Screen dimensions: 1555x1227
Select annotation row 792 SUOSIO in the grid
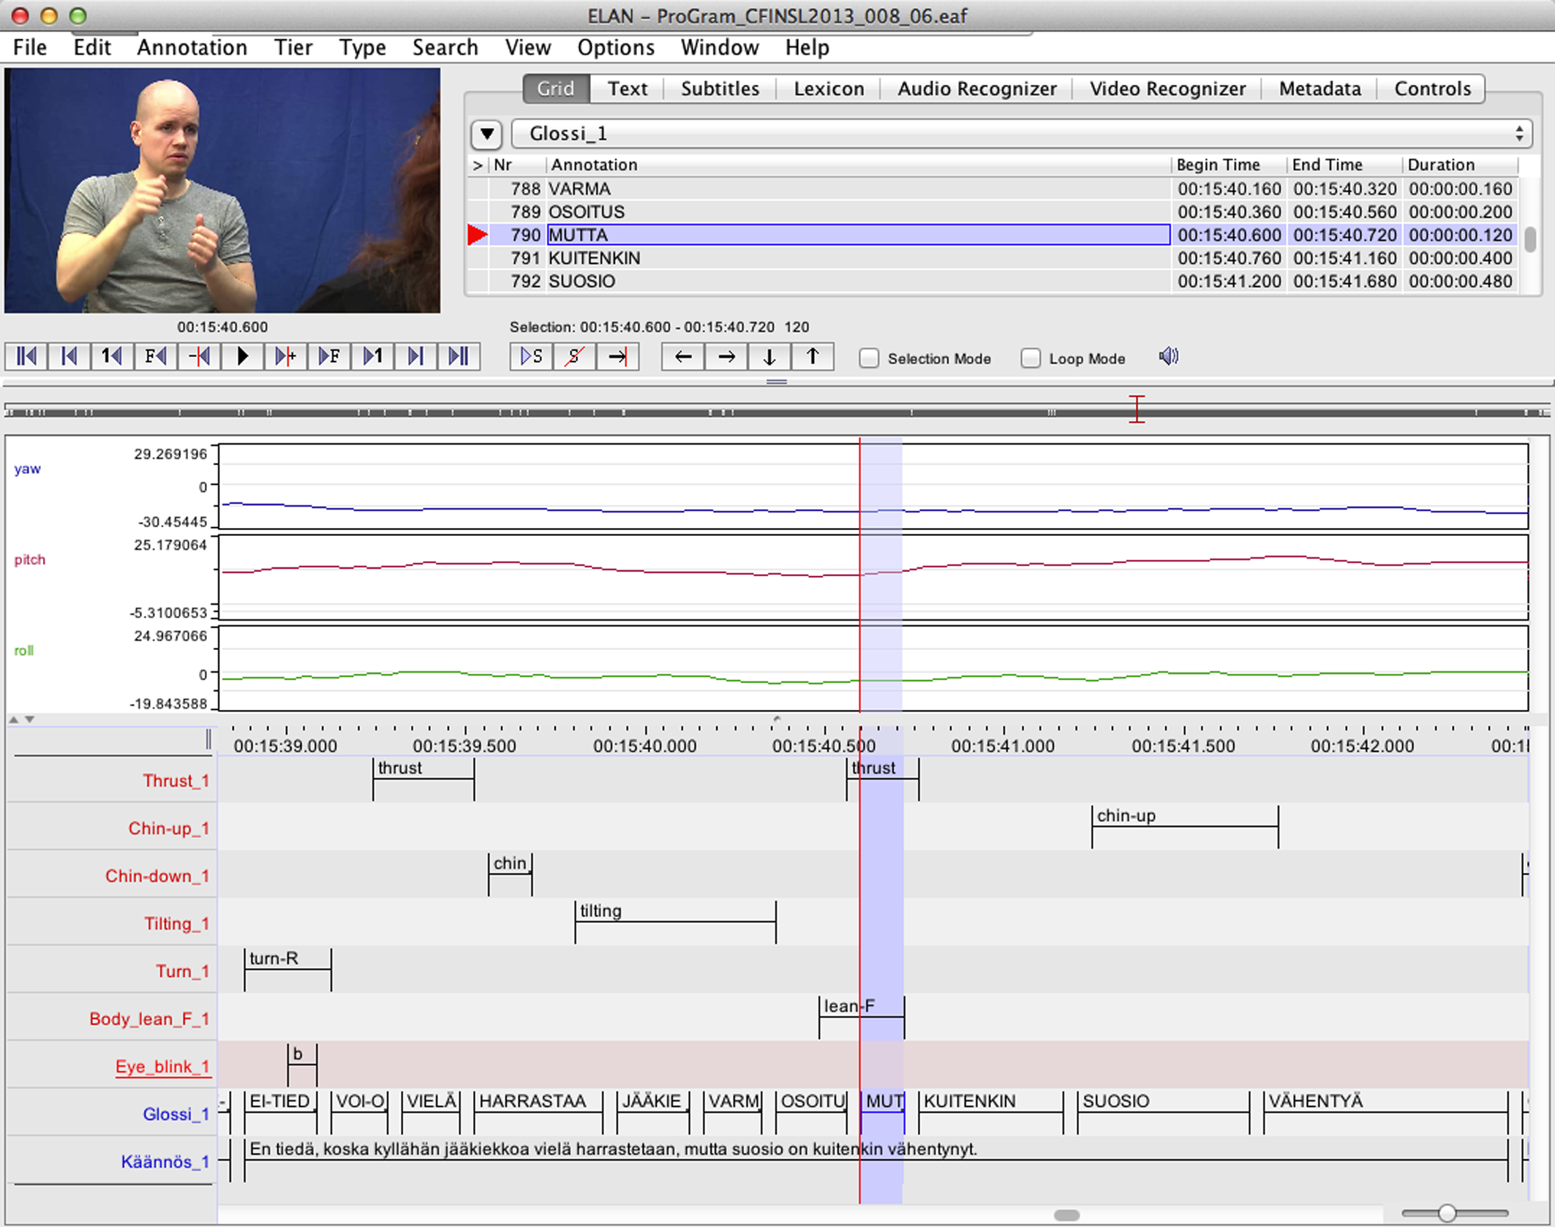993,282
